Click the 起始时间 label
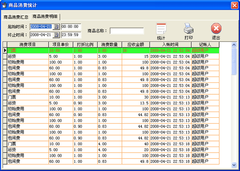This screenshot has height=171, width=240. (x=17, y=27)
